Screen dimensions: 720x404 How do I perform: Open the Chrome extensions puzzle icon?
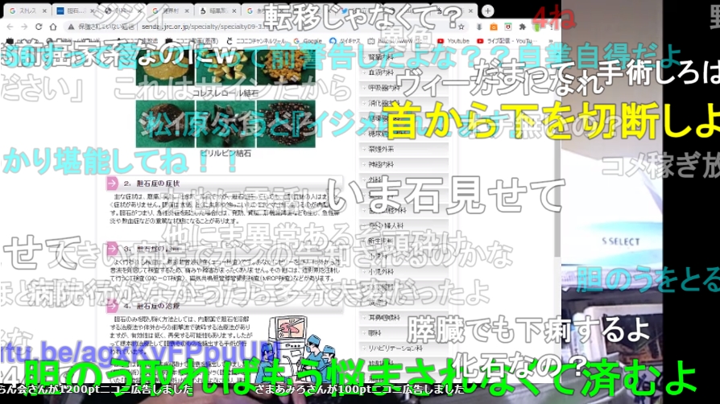tap(522, 27)
